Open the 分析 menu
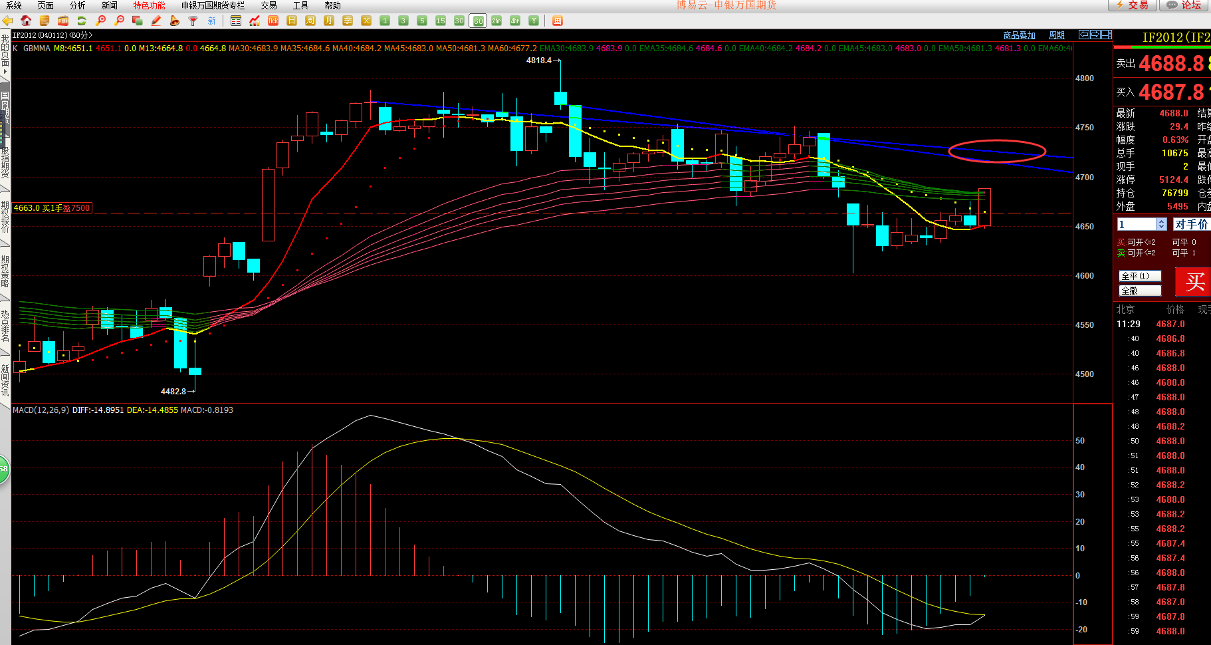Image resolution: width=1211 pixels, height=645 pixels. (x=78, y=5)
